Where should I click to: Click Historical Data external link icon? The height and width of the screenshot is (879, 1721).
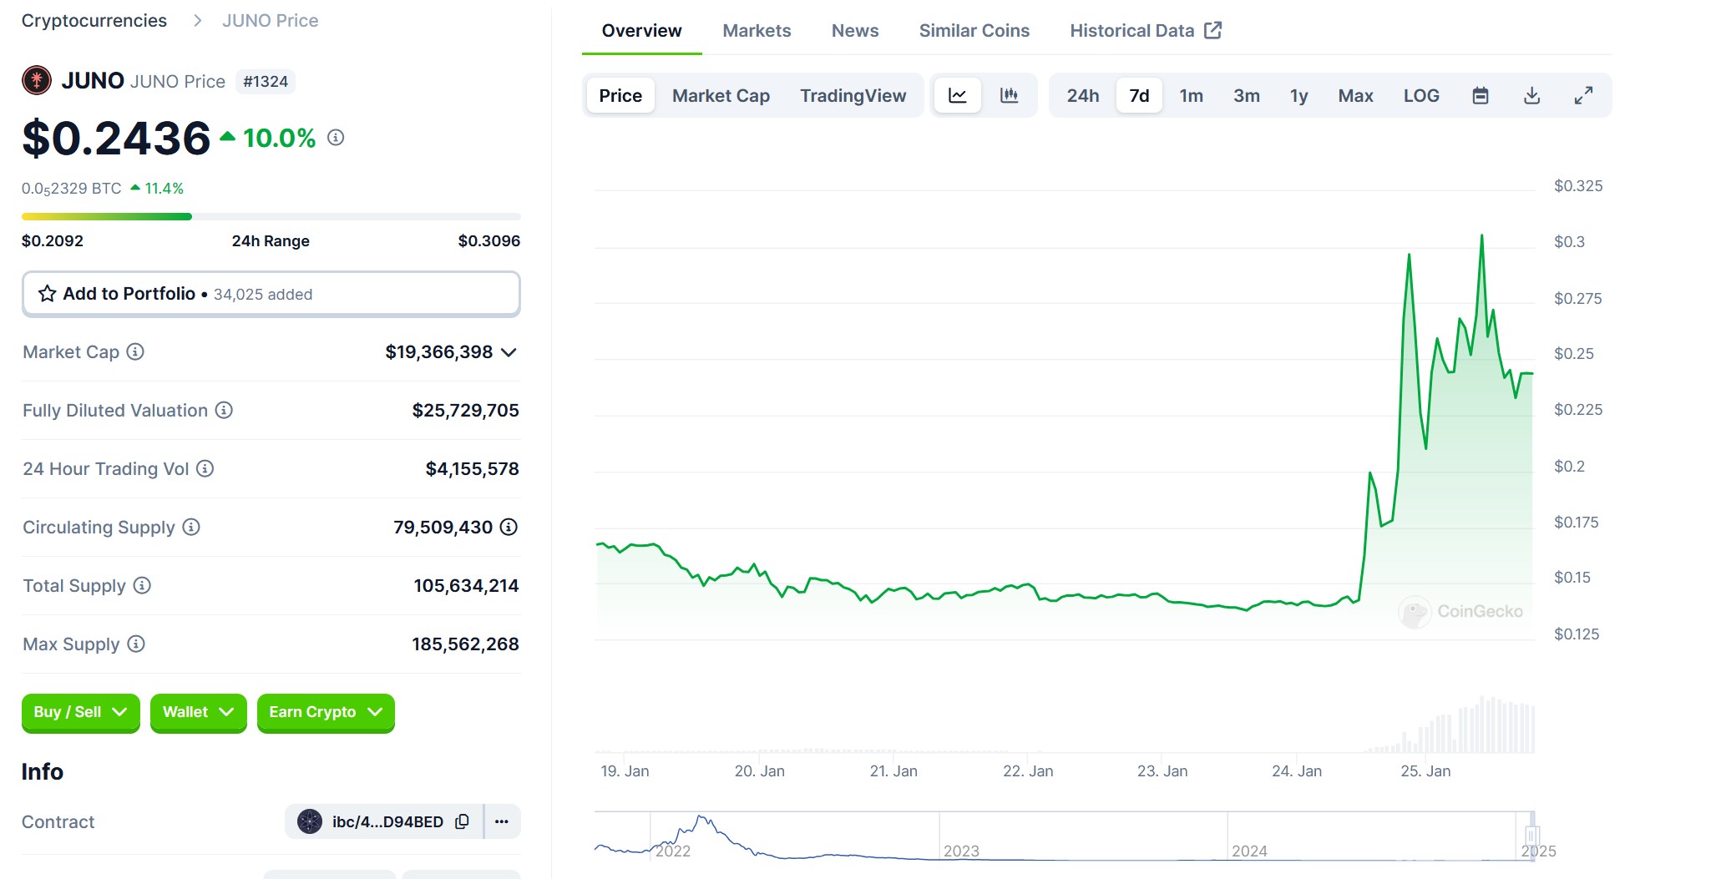(x=1213, y=30)
